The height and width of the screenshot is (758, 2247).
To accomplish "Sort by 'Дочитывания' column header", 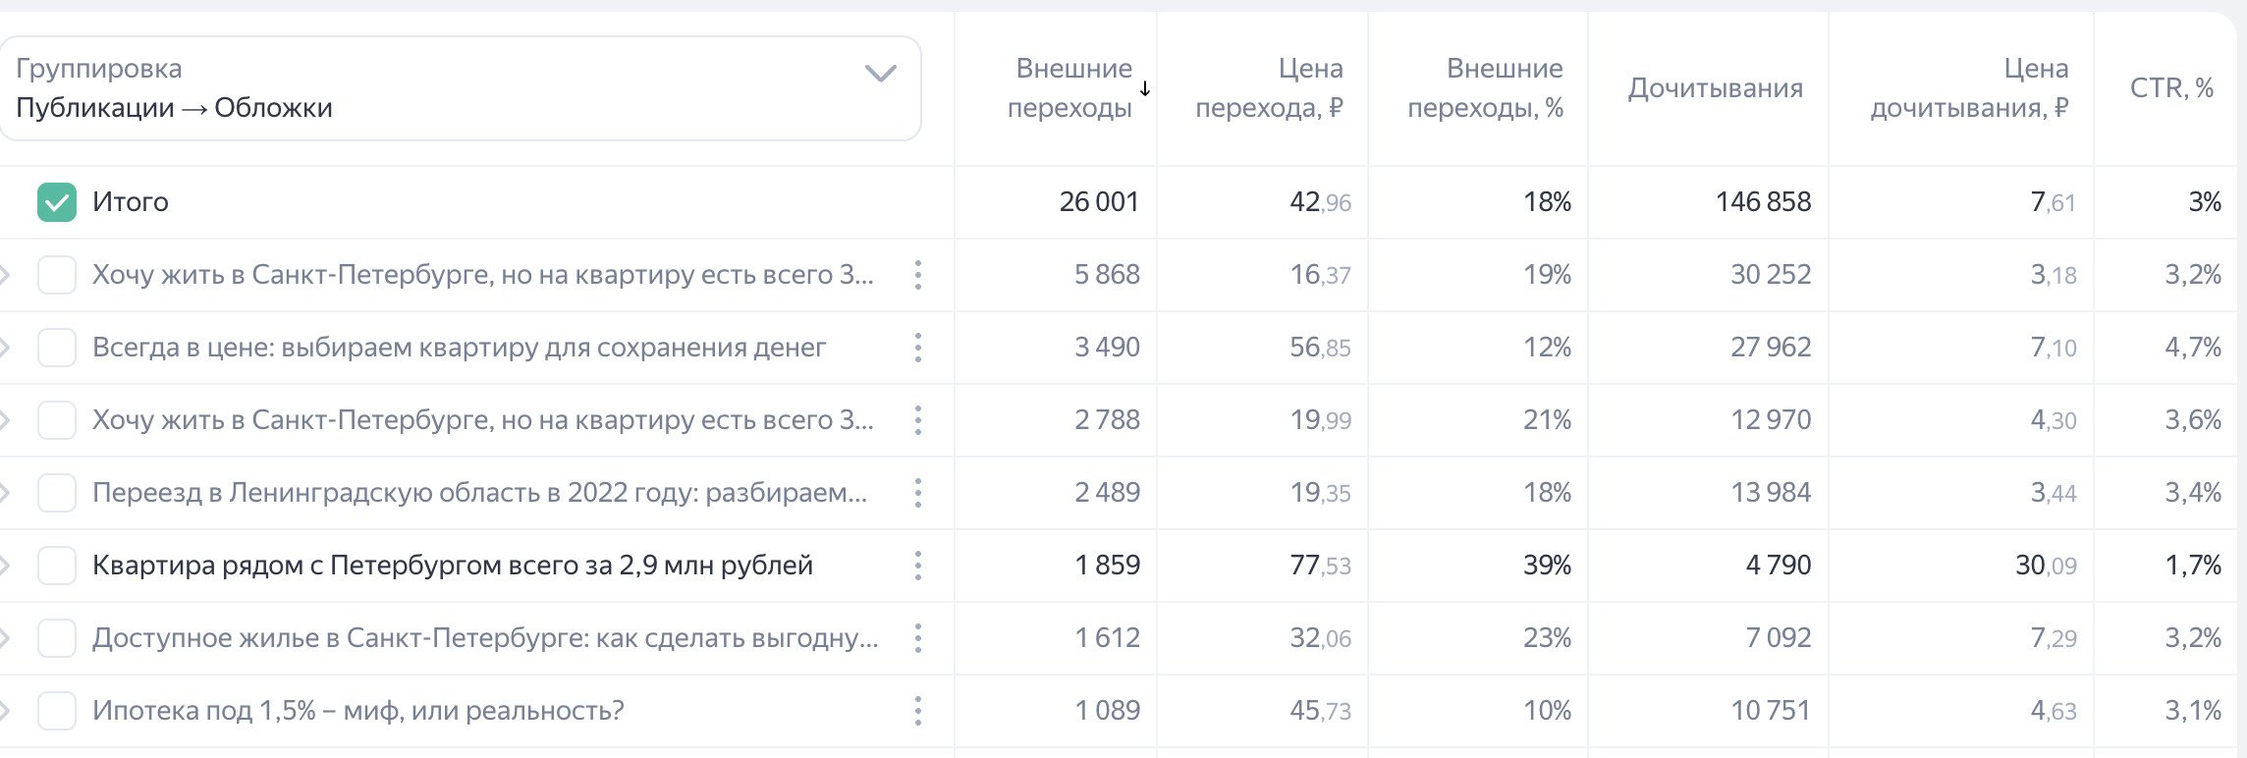I will pos(1715,88).
